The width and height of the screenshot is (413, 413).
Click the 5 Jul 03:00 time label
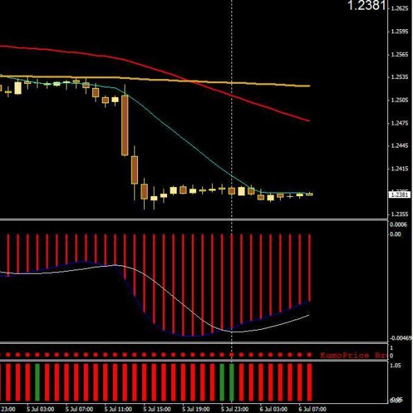[x=40, y=409]
